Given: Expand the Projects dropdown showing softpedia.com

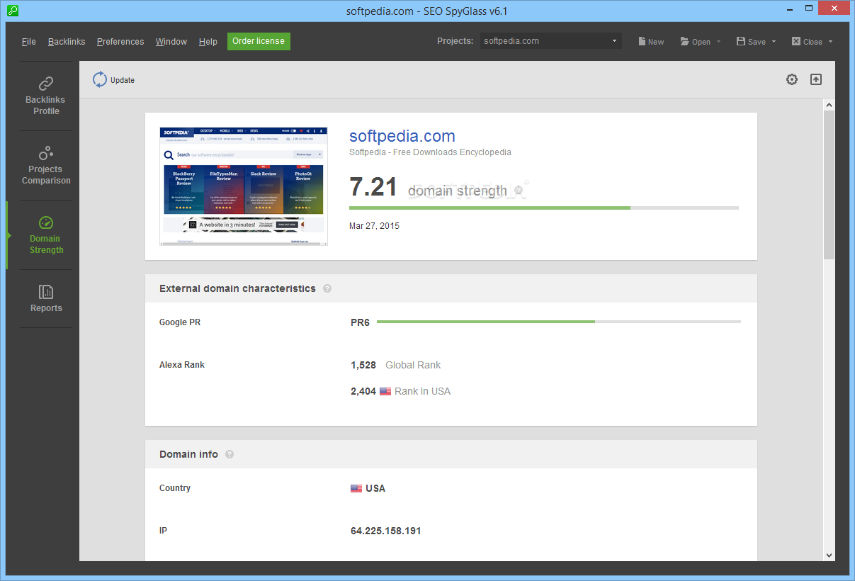Looking at the screenshot, I should coord(550,41).
